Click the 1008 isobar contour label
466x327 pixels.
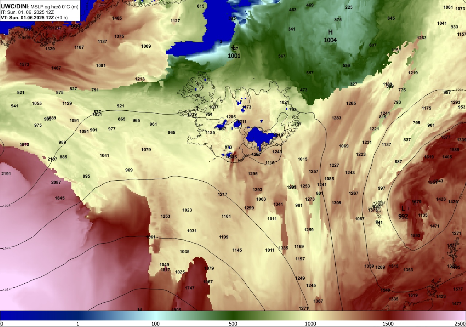click(6, 248)
